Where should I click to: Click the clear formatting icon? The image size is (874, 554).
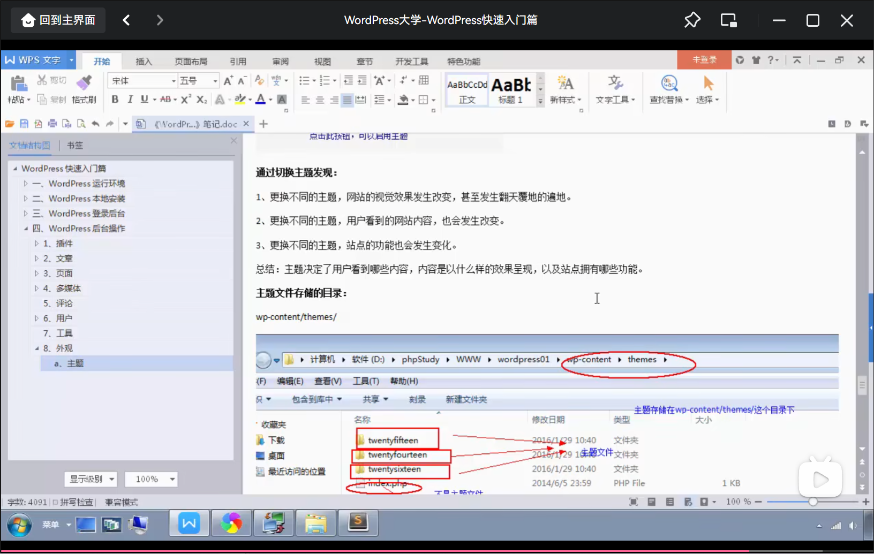pyautogui.click(x=259, y=81)
